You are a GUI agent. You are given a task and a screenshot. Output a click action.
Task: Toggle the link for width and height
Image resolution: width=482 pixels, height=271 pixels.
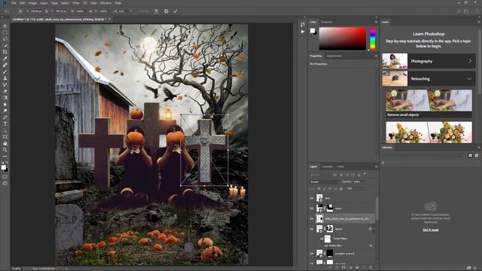pos(90,11)
